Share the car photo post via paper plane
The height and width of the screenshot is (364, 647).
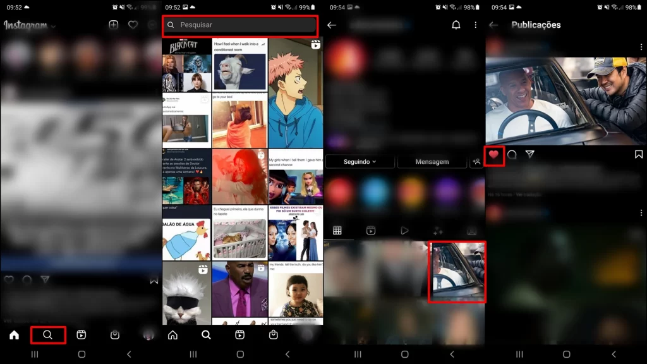[x=530, y=154]
